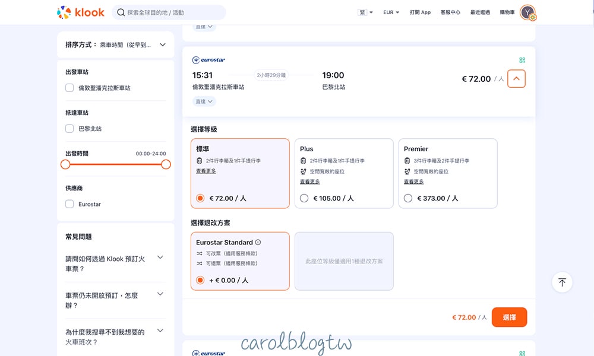Click the right handle of the 出發時間 slider
Image resolution: width=594 pixels, height=356 pixels.
tap(166, 164)
